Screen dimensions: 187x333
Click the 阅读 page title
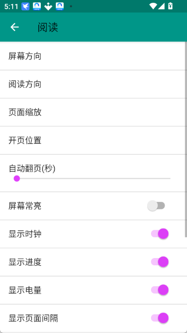48,27
